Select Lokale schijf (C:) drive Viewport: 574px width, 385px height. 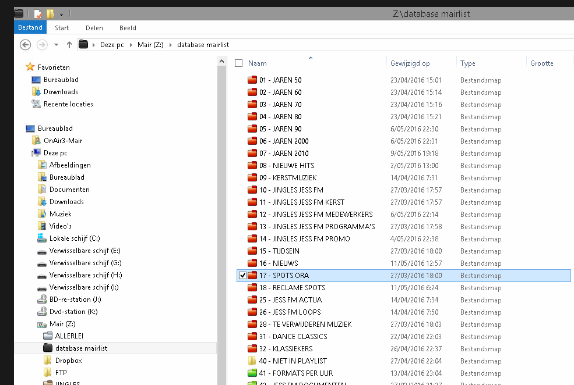(75, 238)
